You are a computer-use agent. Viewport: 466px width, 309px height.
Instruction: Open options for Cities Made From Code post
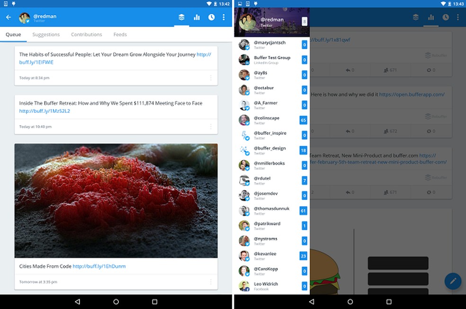(x=211, y=282)
